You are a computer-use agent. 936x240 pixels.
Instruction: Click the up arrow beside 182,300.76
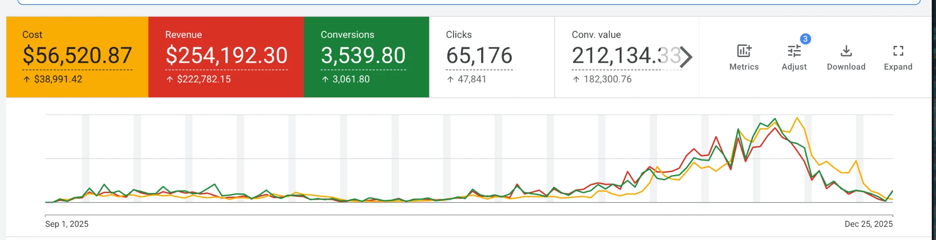(x=576, y=79)
